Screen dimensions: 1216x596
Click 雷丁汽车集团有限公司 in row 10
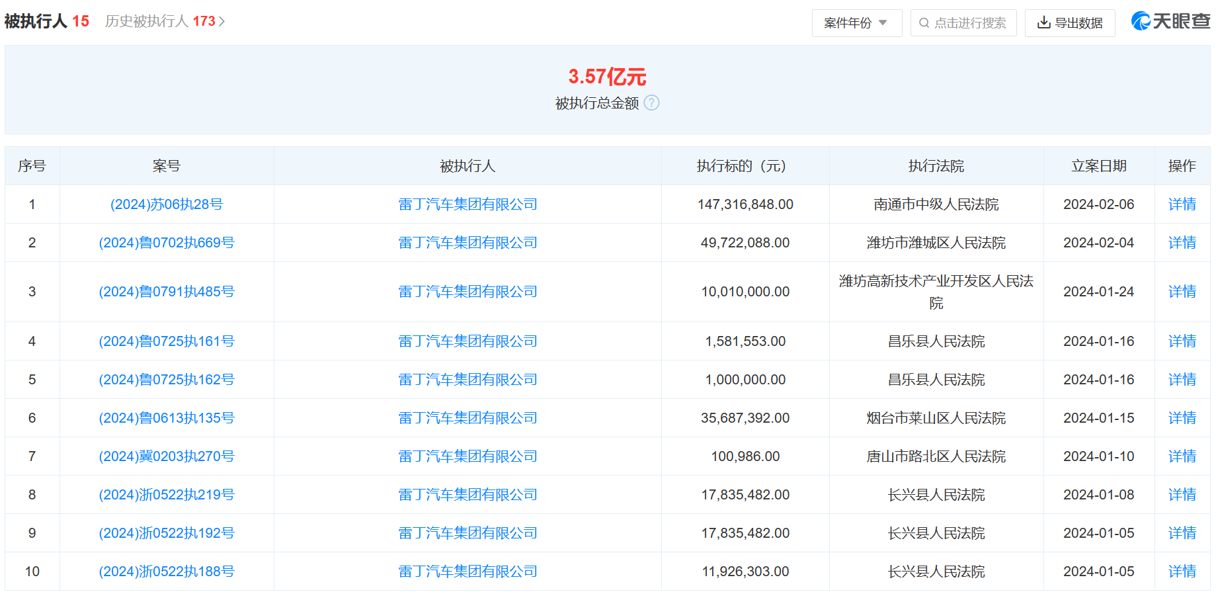[x=467, y=572]
